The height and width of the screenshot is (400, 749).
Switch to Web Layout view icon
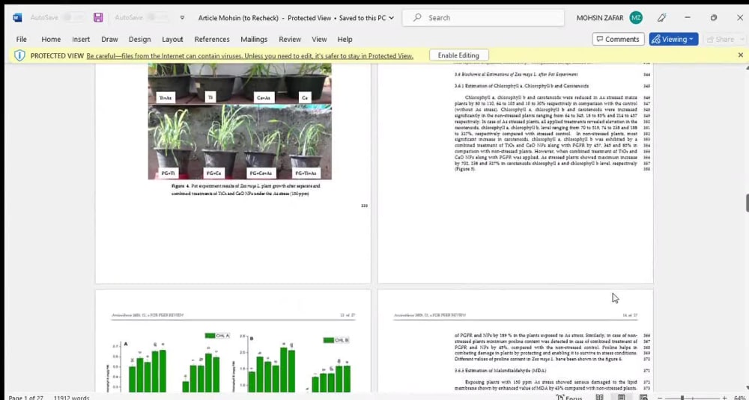[x=643, y=398]
